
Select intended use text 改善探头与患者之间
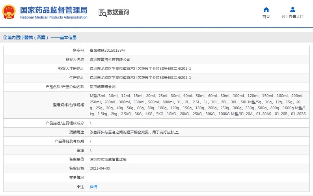point(135,132)
